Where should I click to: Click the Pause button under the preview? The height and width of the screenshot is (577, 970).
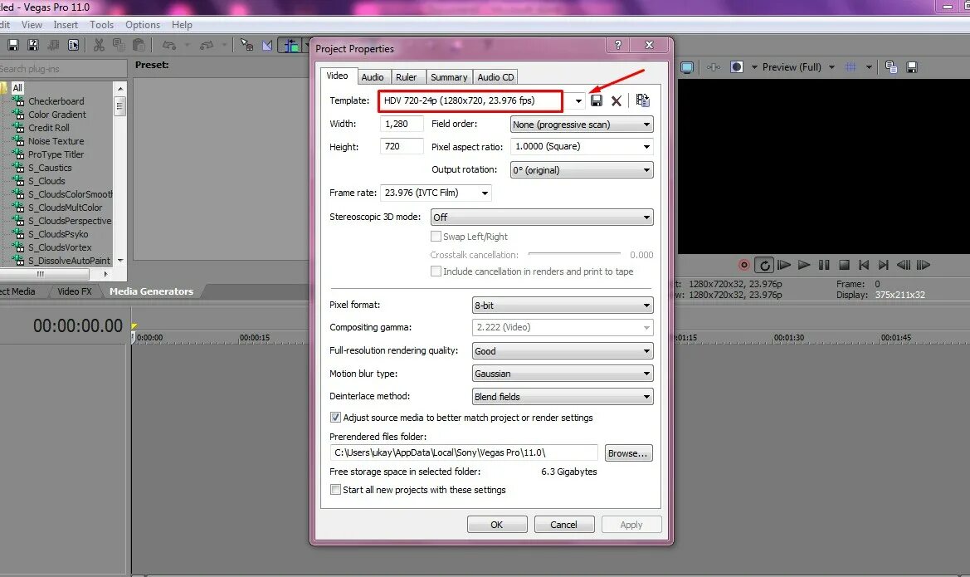[824, 265]
